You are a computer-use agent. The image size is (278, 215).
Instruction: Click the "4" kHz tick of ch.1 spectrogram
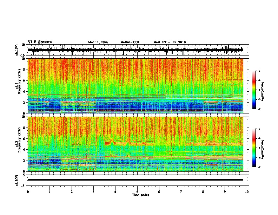(24, 92)
